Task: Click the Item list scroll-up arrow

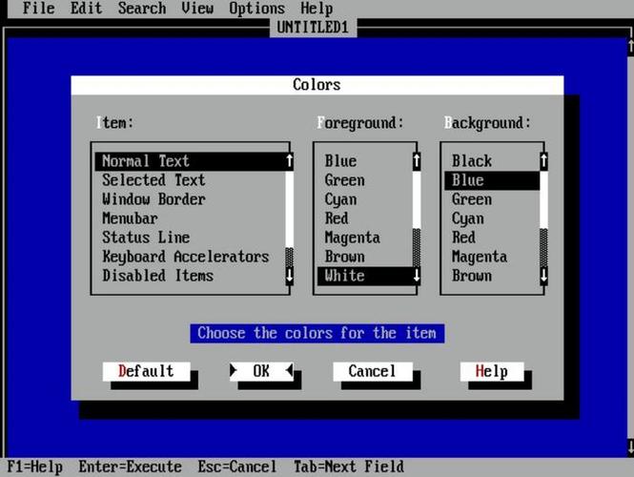Action: 290,161
